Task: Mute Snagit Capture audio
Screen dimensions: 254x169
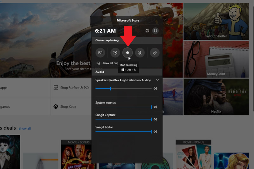Action: [155, 119]
